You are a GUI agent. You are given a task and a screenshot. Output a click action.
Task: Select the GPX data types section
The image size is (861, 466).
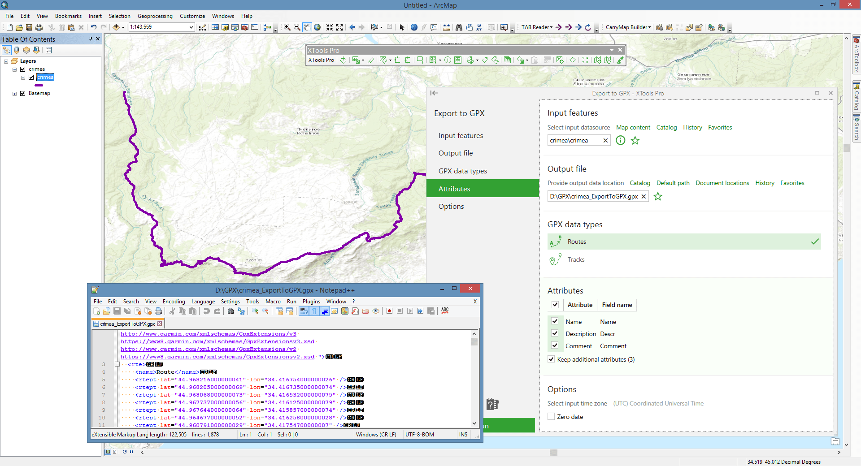[483, 171]
